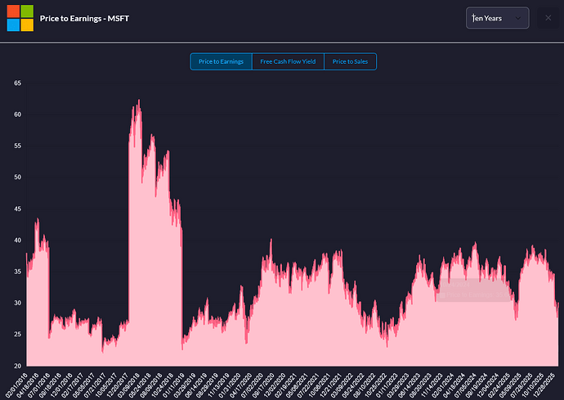The width and height of the screenshot is (564, 400).
Task: Click the 10/25/2022 date label
Action: coord(376,385)
